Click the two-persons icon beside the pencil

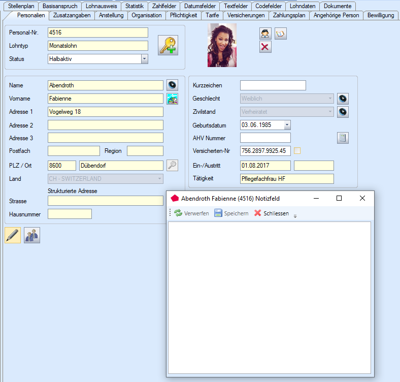pos(32,235)
